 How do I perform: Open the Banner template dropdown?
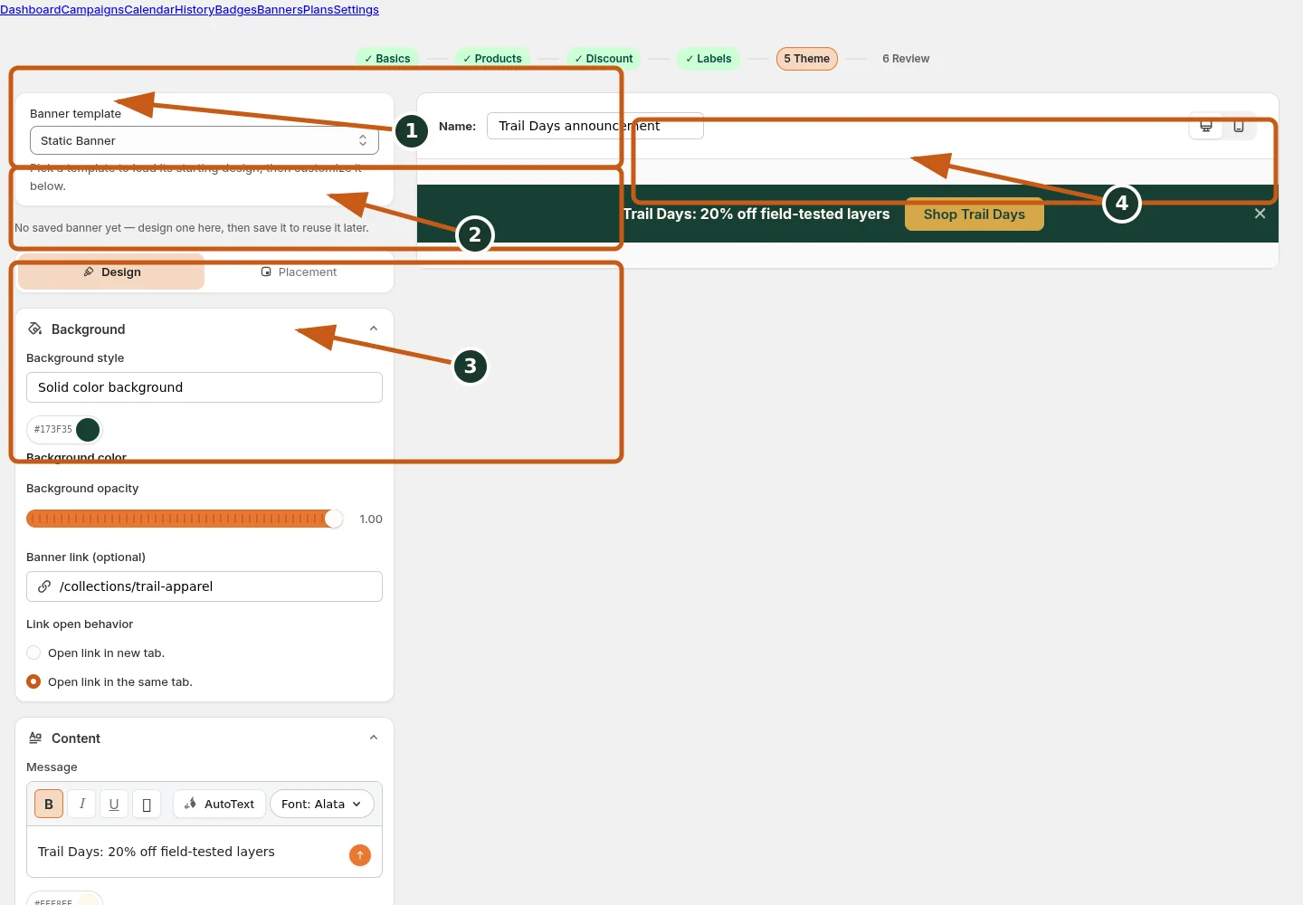[x=204, y=140]
